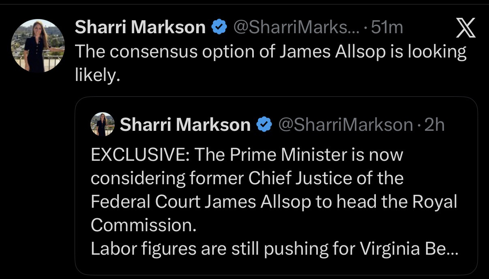The width and height of the screenshot is (489, 279).
Task: Click the verified badge in the quoted post header
Action: click(x=264, y=125)
